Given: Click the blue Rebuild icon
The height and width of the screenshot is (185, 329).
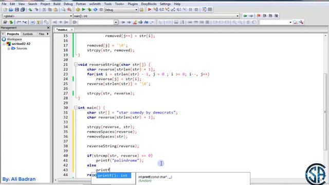Looking at the screenshot, I should [95, 10].
